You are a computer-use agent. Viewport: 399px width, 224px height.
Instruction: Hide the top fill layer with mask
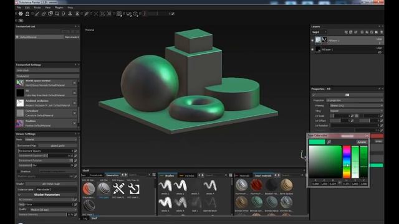(312, 40)
